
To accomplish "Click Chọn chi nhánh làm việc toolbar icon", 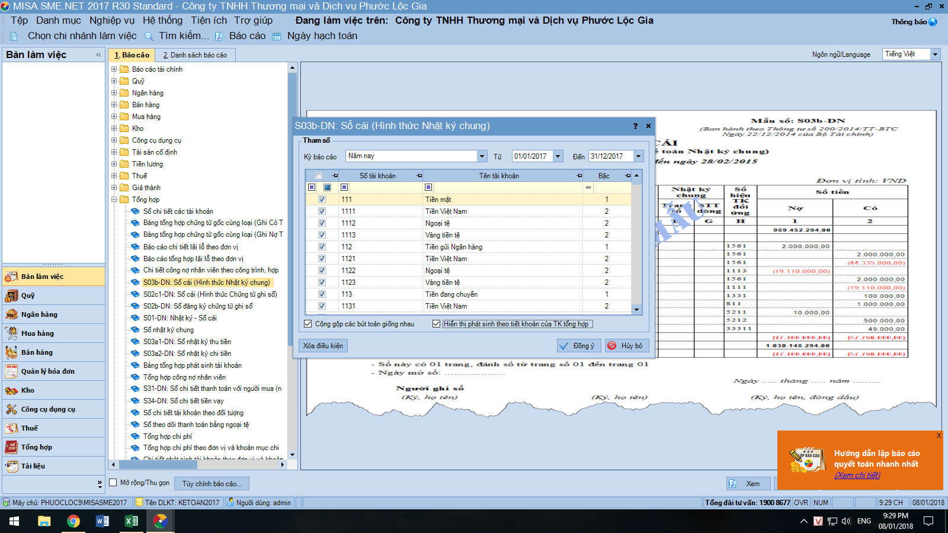I will coord(14,36).
